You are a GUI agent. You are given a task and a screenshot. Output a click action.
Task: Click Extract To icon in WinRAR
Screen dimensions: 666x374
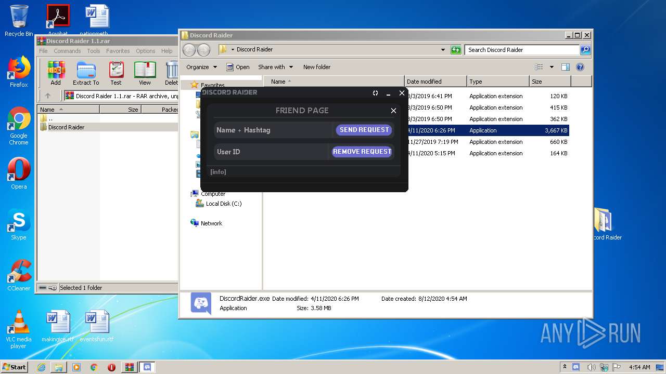coord(86,73)
